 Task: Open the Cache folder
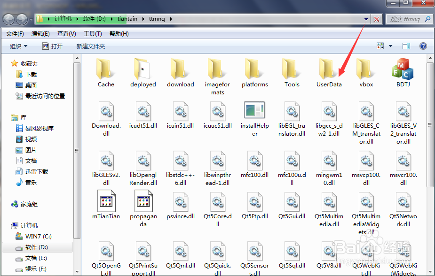[x=106, y=73]
